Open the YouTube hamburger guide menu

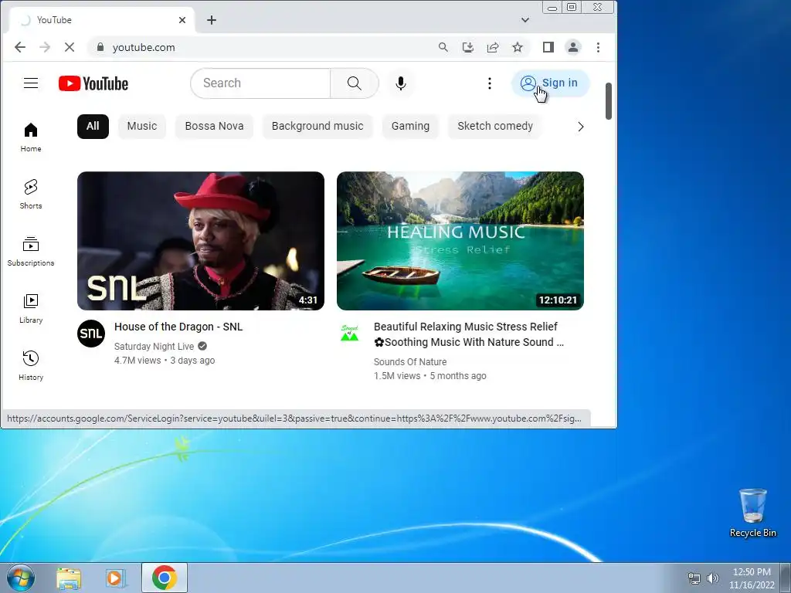coord(31,83)
